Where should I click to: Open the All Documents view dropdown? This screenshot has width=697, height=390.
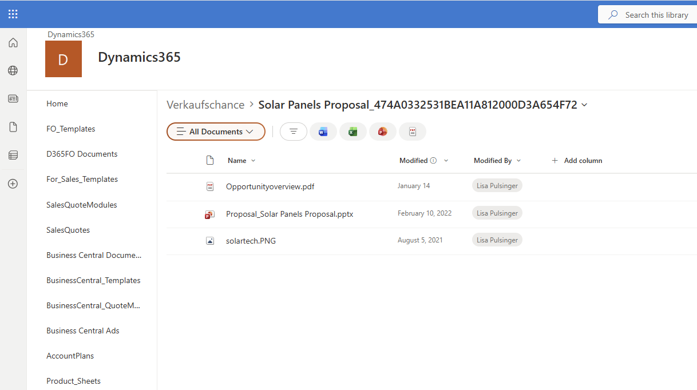(216, 132)
